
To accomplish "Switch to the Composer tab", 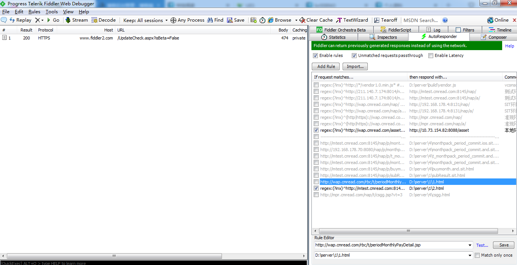I will 494,37.
